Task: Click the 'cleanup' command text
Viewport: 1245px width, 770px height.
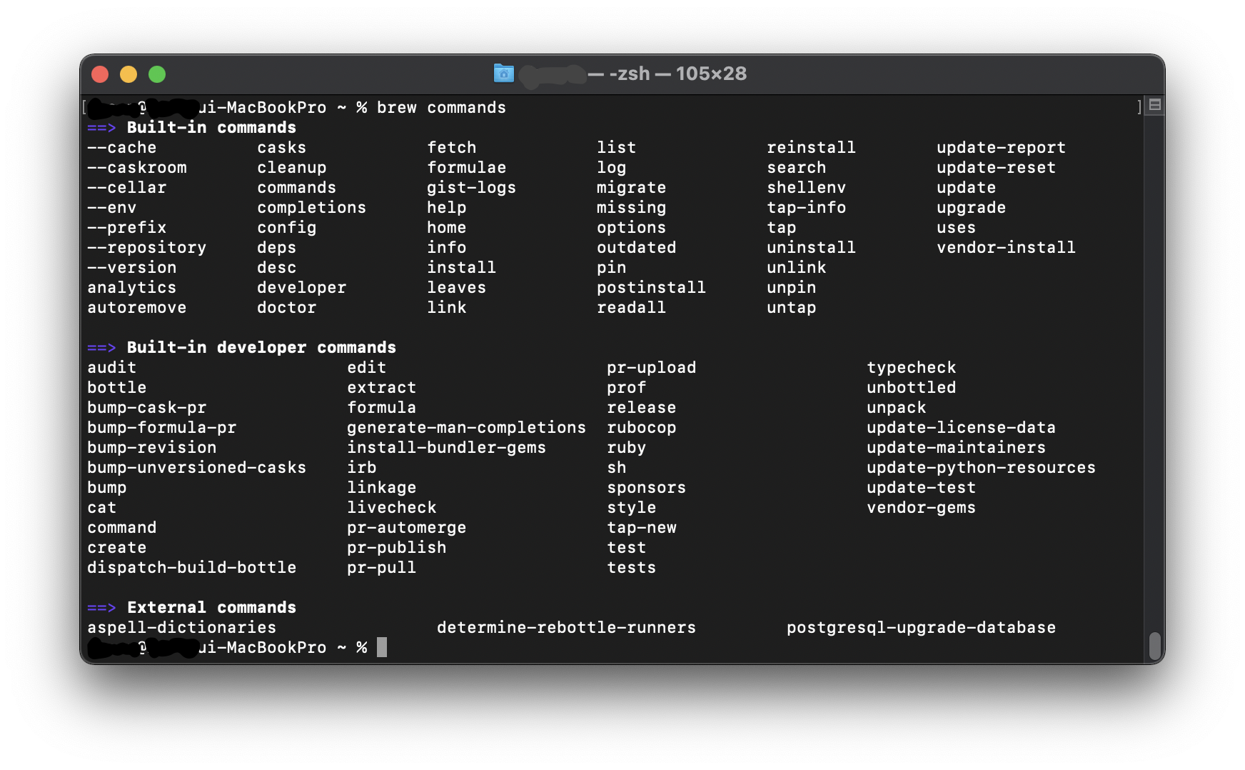Action: tap(292, 168)
